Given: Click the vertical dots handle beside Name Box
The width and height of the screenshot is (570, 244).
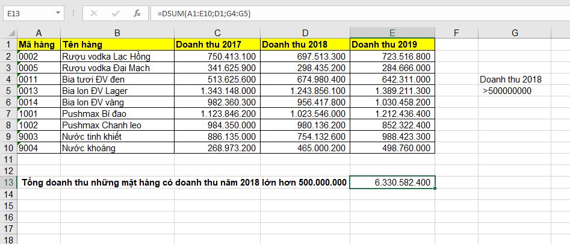Looking at the screenshot, I should click(73, 13).
